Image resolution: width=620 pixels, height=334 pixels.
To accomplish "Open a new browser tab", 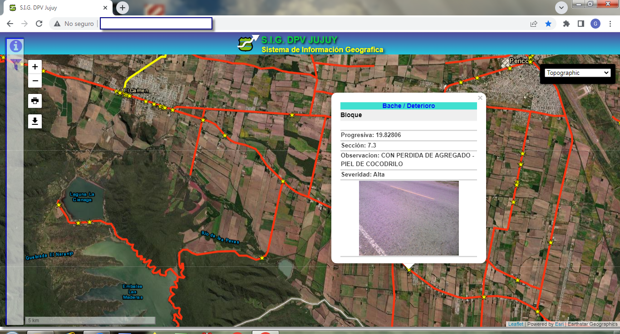I will 123,8.
